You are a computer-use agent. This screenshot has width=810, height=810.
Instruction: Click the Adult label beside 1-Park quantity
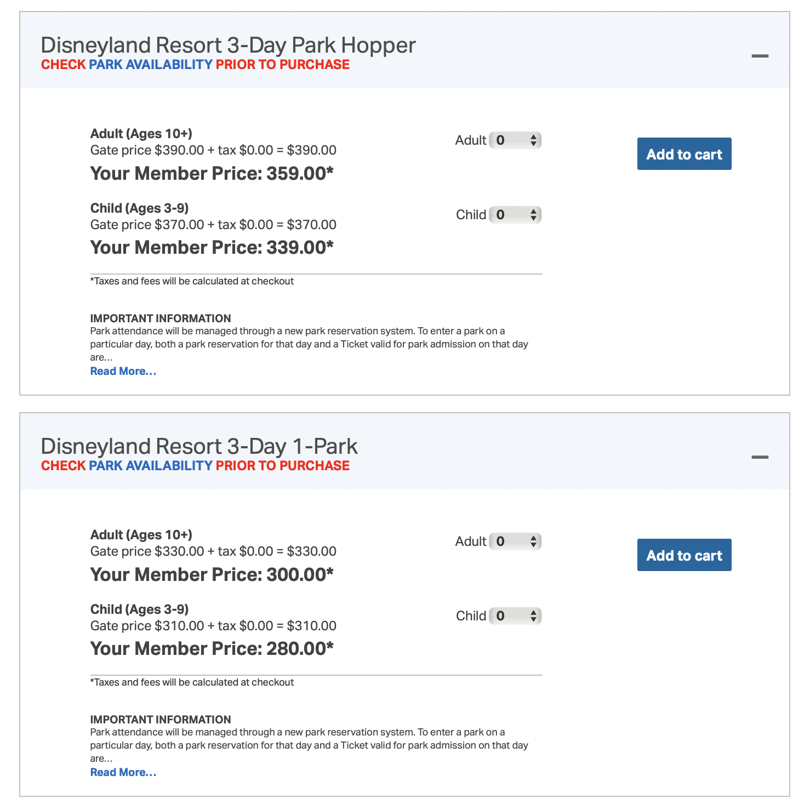(471, 541)
